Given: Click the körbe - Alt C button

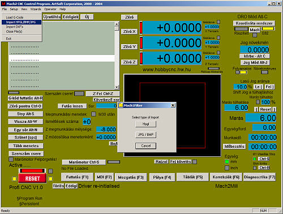Looking at the screenshot, I should 255,56.
